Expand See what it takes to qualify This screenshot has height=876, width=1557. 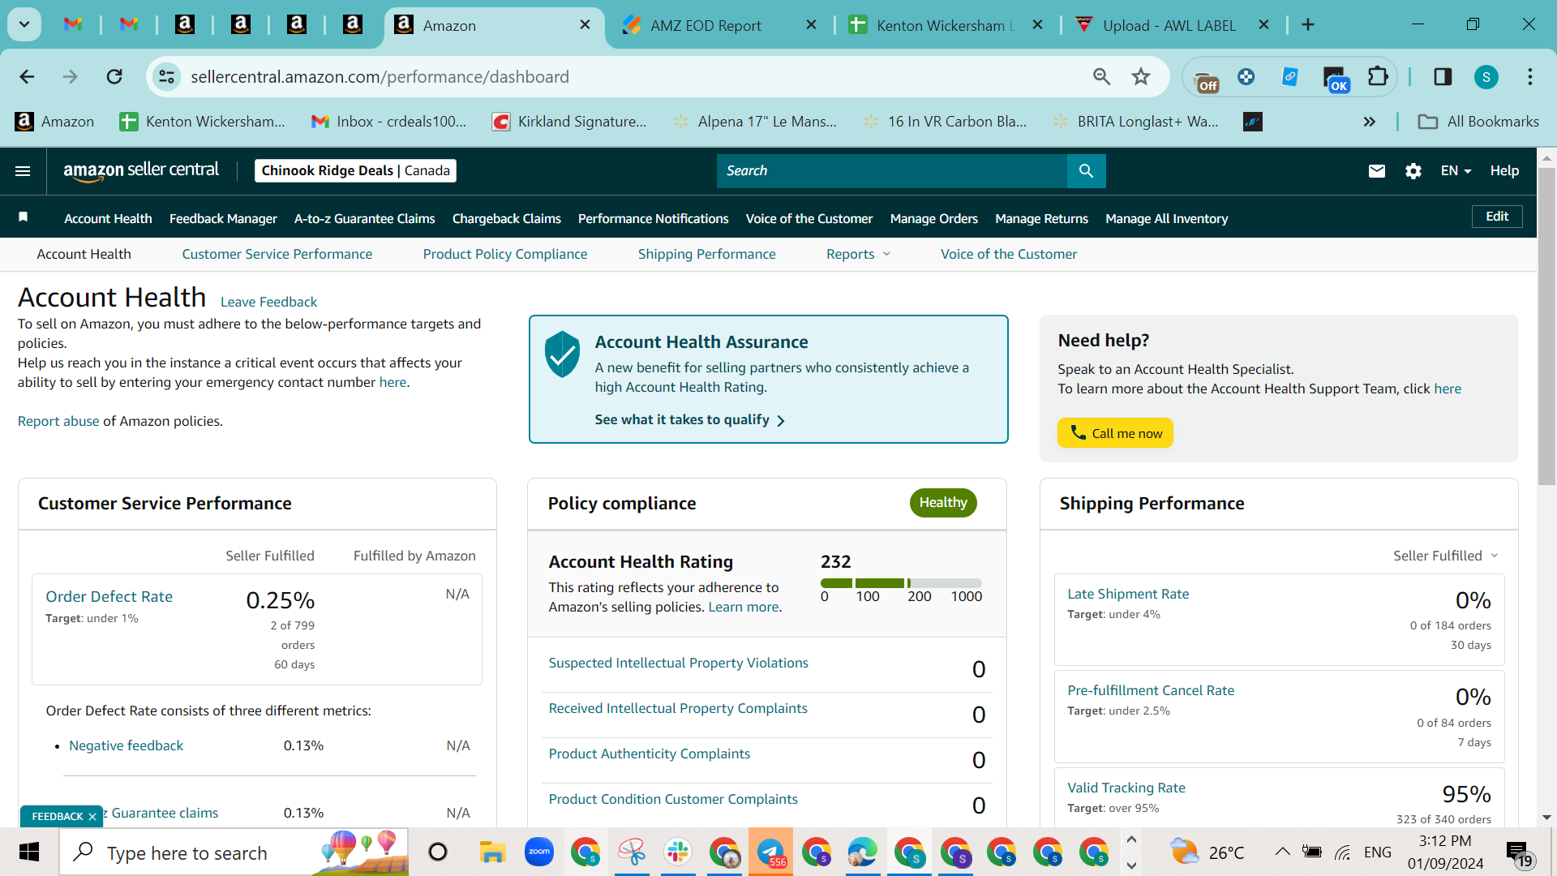(690, 420)
